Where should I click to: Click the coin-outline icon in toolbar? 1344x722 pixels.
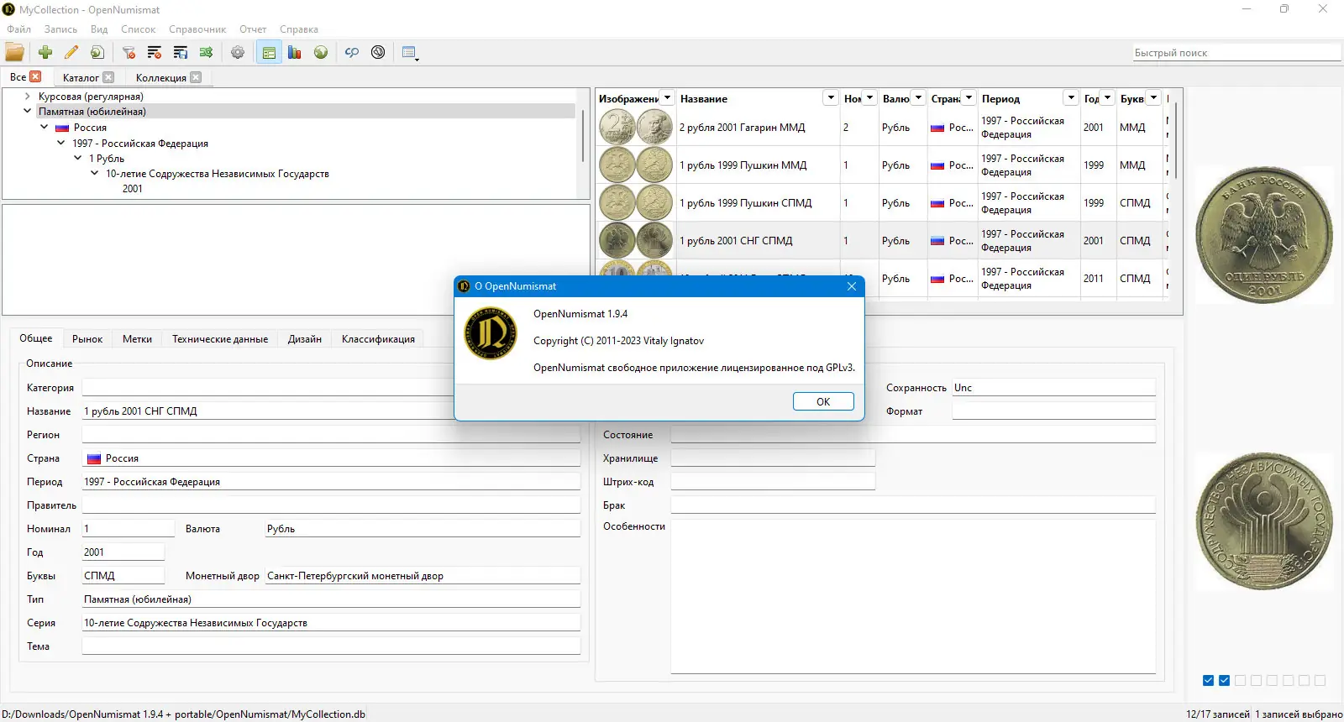pyautogui.click(x=378, y=52)
